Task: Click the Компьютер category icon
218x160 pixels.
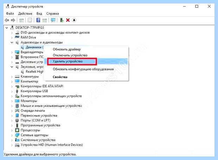Action: [17, 81]
